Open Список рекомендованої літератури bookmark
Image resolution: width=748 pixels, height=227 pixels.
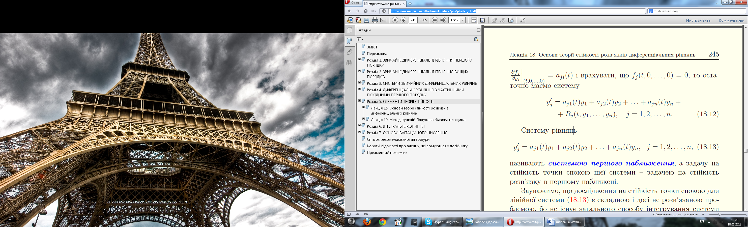tap(398, 139)
